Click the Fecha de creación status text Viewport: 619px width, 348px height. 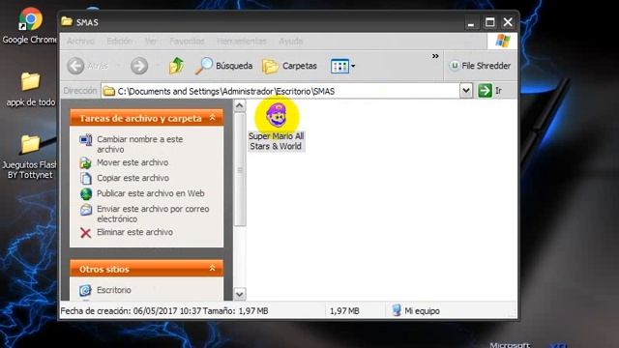point(164,311)
